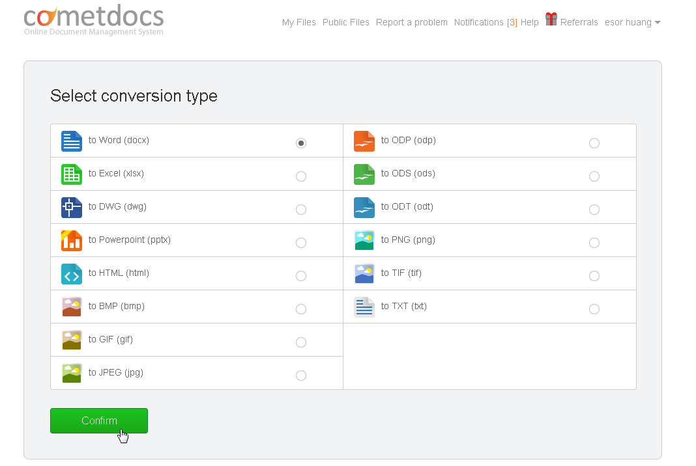Screen dimensions: 696x466
Task: Select the 'to TIF (tif)' radio button
Action: [x=594, y=275]
